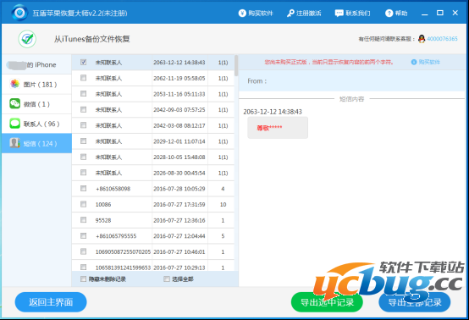The image size is (469, 320).
Task: Close the recovery app window
Action: [455, 13]
